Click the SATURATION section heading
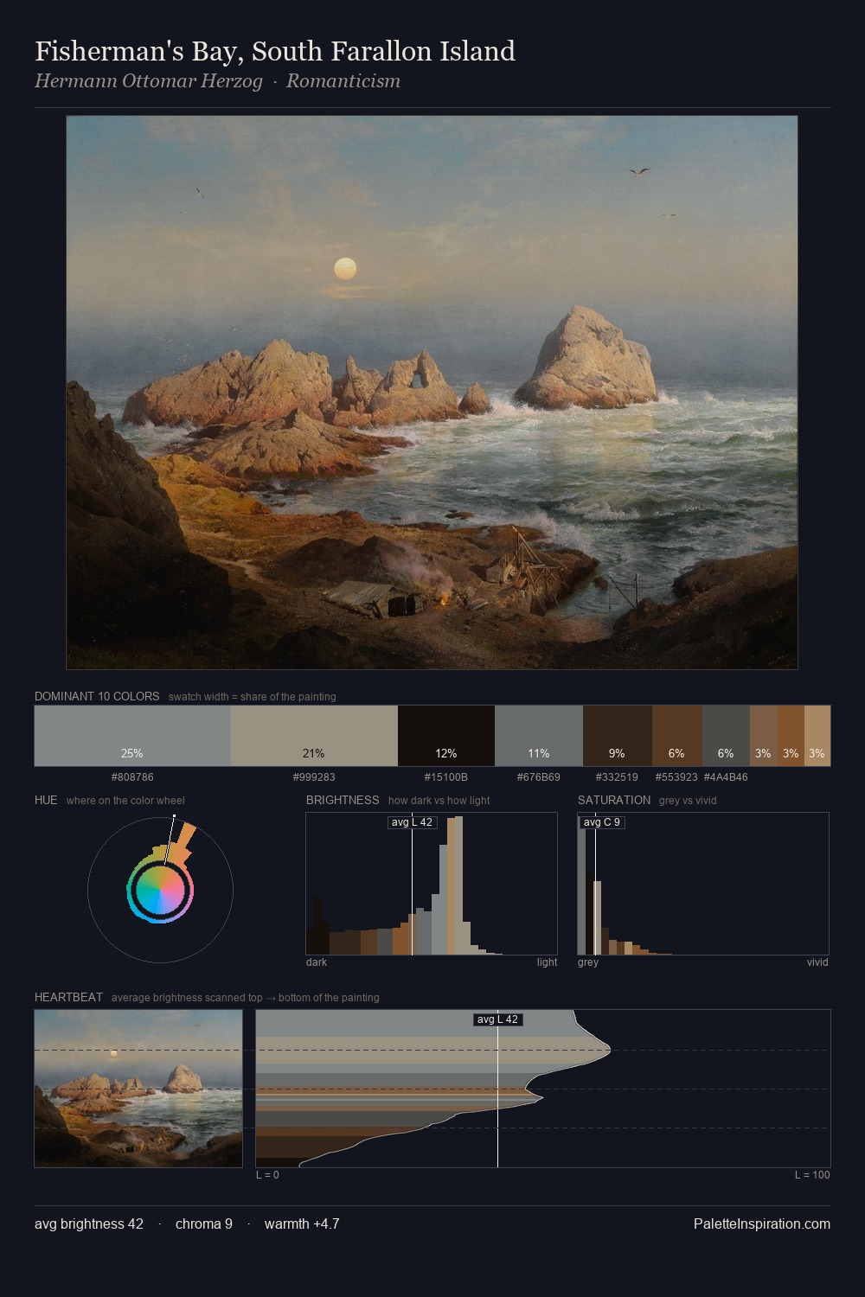 point(614,800)
